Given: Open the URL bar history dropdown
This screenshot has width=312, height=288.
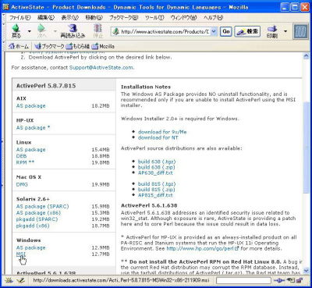Looking at the screenshot, I should (x=214, y=31).
